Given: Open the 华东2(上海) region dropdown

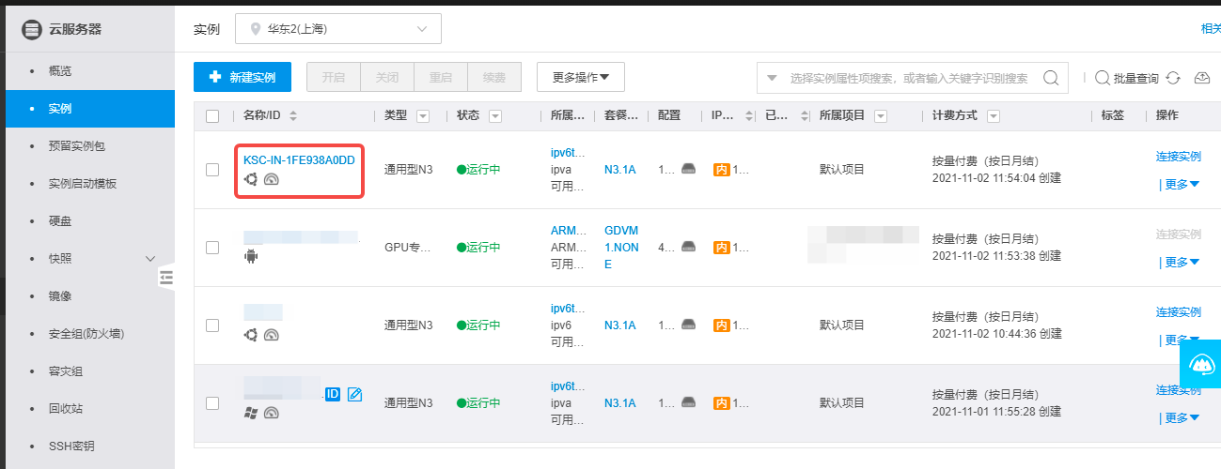Looking at the screenshot, I should click(337, 29).
